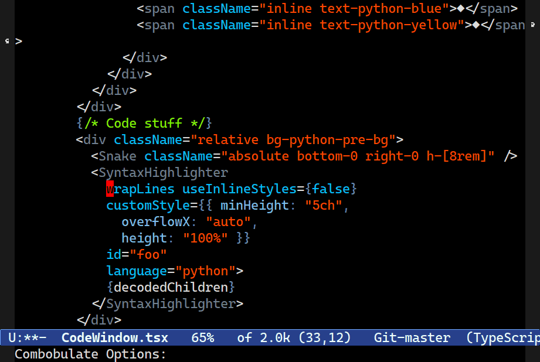Place cursor on the decodedChildren expression
Image resolution: width=540 pixels, height=362 pixels.
171,288
